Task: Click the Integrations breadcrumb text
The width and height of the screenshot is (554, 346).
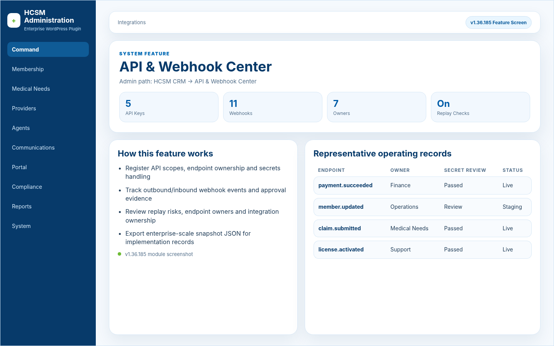Action: tap(132, 23)
